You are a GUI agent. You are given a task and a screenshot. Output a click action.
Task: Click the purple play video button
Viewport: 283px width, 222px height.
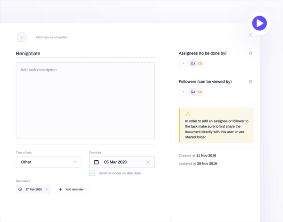click(x=259, y=23)
